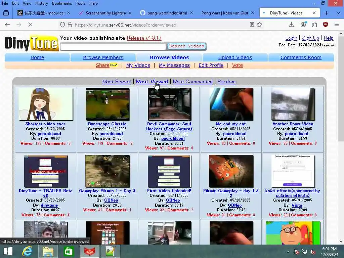Click the address bar URL
The height and width of the screenshot is (258, 344).
tap(126, 25)
